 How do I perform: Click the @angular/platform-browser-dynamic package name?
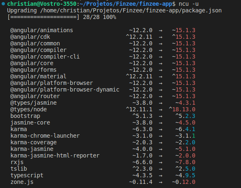[65, 90]
